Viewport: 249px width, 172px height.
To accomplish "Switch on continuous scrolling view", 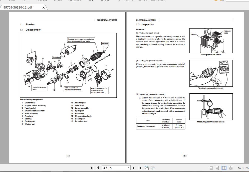I will pos(217,168).
